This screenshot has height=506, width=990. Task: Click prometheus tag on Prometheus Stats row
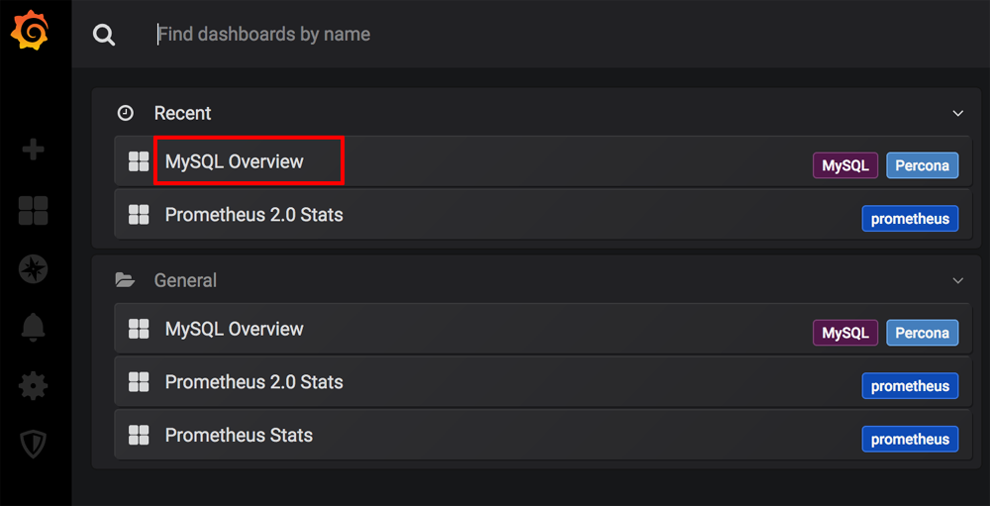click(x=910, y=439)
